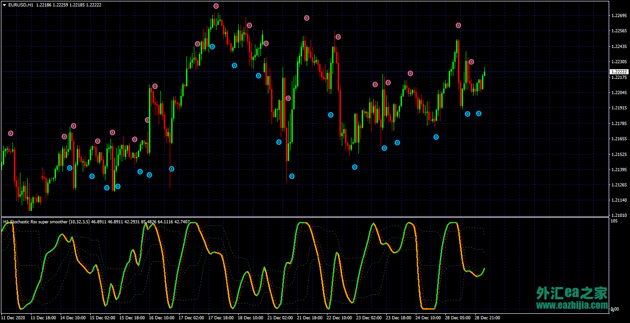Screen dimensions: 630x323
Task: Open the chart menu triangle beside EURUSD,H1
Action: (4, 5)
